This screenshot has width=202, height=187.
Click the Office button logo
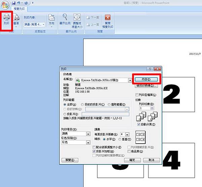pos(5,5)
